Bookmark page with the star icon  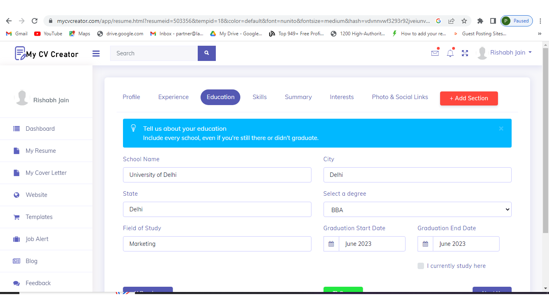click(x=464, y=21)
